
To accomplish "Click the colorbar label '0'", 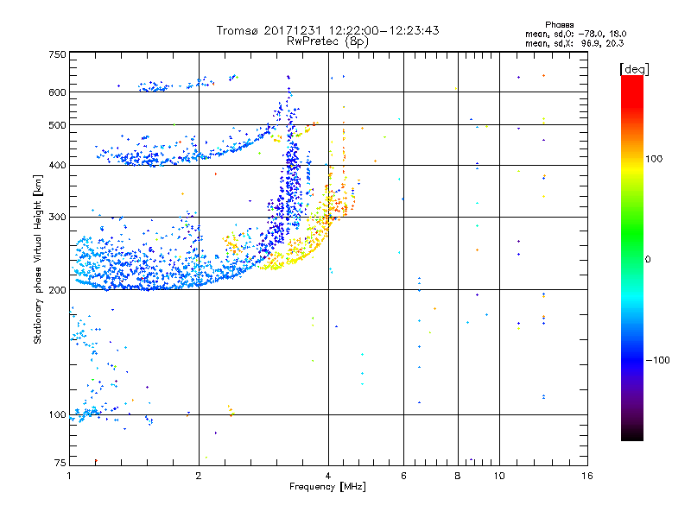I will point(648,260).
